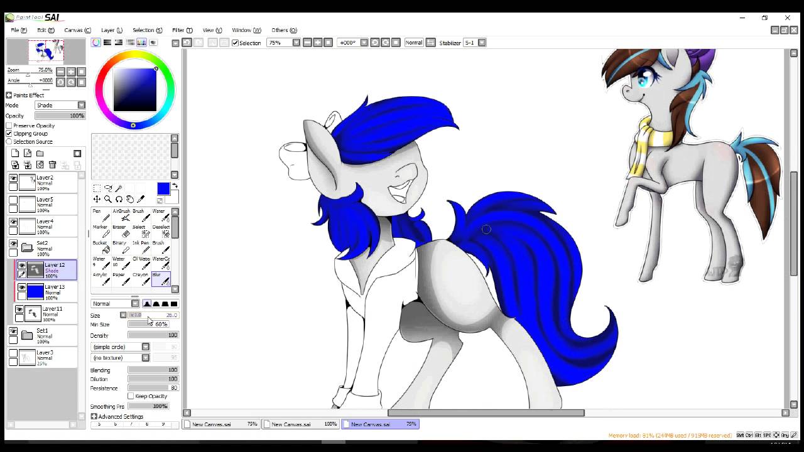Enable the Preserve Opacity checkbox
The width and height of the screenshot is (804, 452).
(9, 126)
